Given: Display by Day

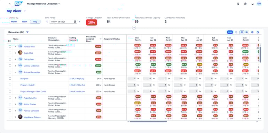Looking at the screenshot, I should coord(35,21).
